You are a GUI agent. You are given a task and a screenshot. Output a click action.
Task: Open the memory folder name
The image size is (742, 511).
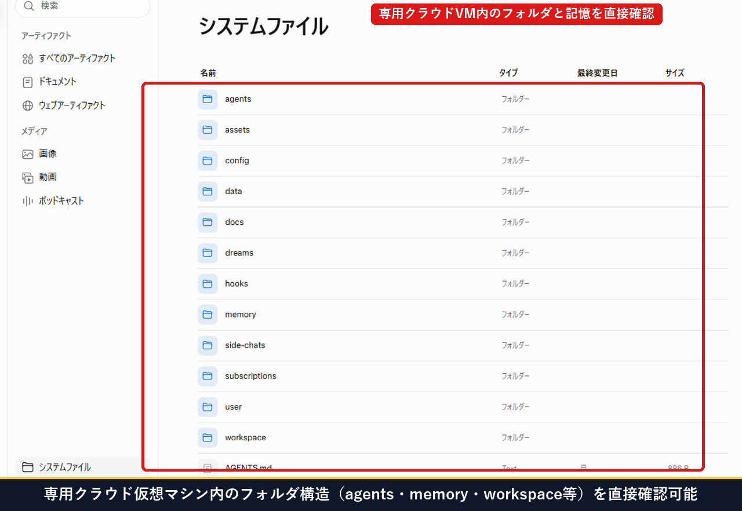click(x=241, y=314)
